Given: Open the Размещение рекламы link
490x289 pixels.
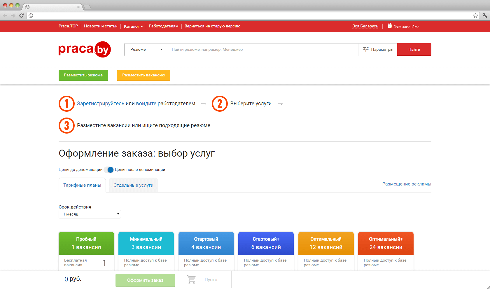Looking at the screenshot, I should (407, 184).
